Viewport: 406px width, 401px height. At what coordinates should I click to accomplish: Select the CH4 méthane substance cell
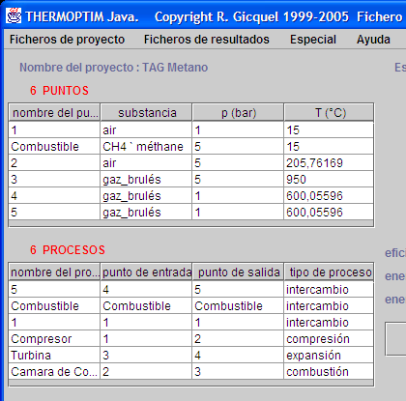pyautogui.click(x=146, y=147)
